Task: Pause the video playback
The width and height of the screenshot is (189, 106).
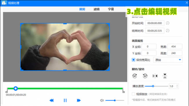Action: pyautogui.click(x=65, y=100)
